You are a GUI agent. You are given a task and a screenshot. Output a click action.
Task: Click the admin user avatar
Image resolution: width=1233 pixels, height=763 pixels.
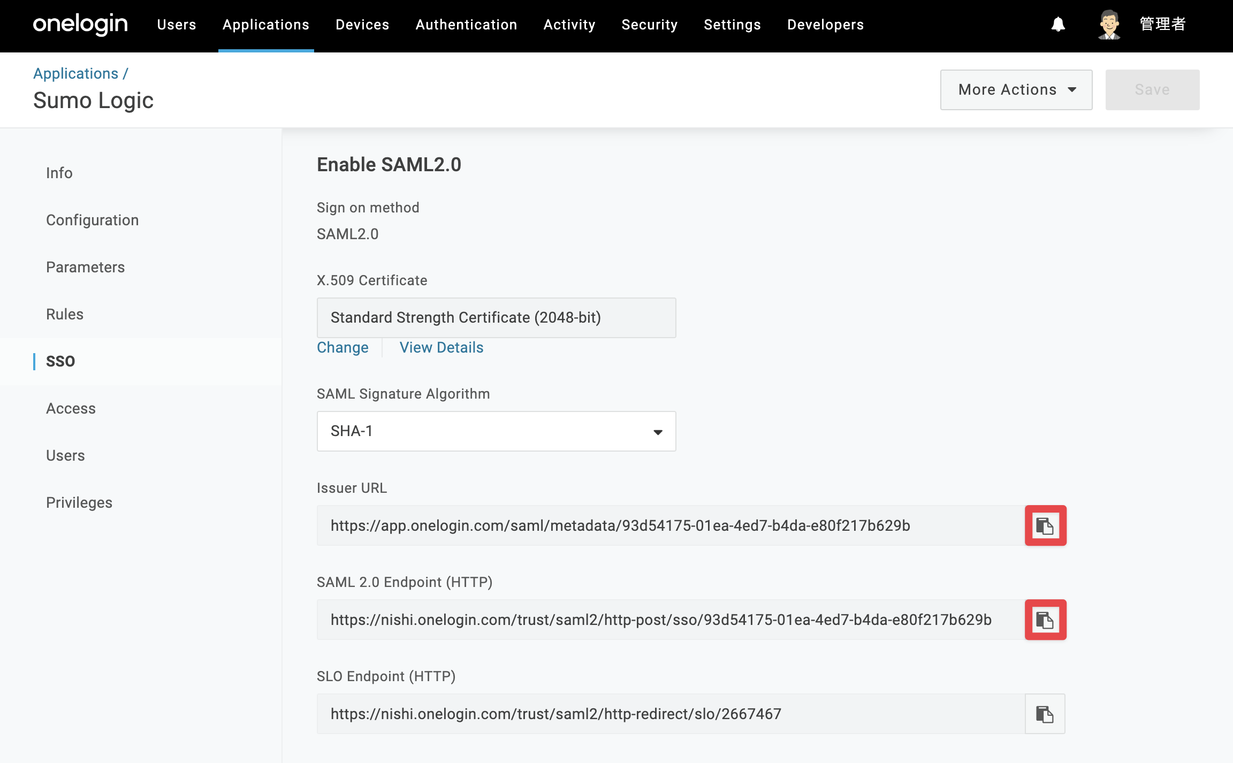coord(1109,25)
